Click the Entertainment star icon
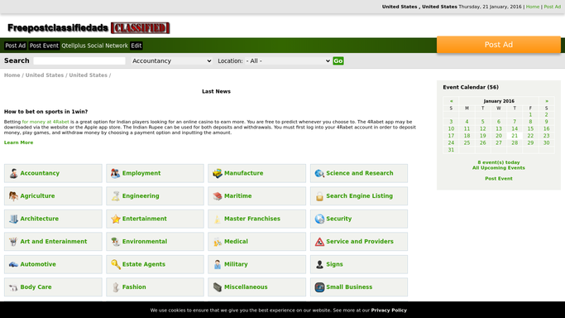The image size is (565, 318). click(115, 219)
